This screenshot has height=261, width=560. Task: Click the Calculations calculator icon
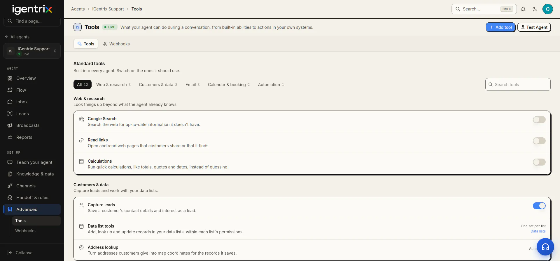click(81, 161)
